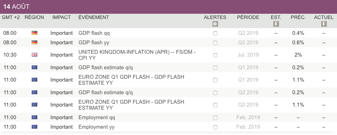The image size is (337, 135).
Task: Click EU flag on Employment yy row
Action: [x=34, y=127]
